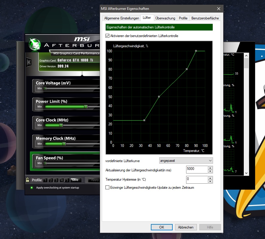Screen dimensions: 265x239
Task: Click the fan curve node at 80 percent
Action: [187, 69]
